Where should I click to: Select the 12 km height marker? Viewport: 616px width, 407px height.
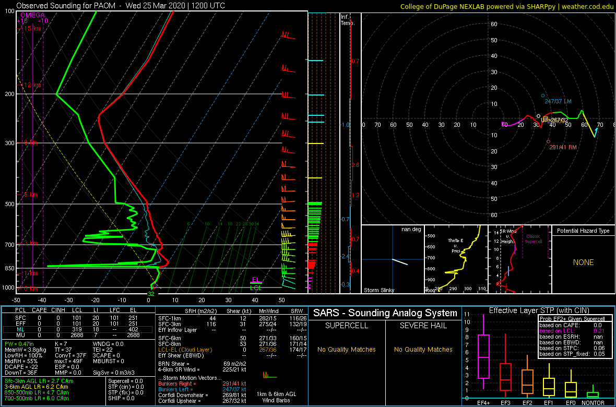click(x=31, y=85)
